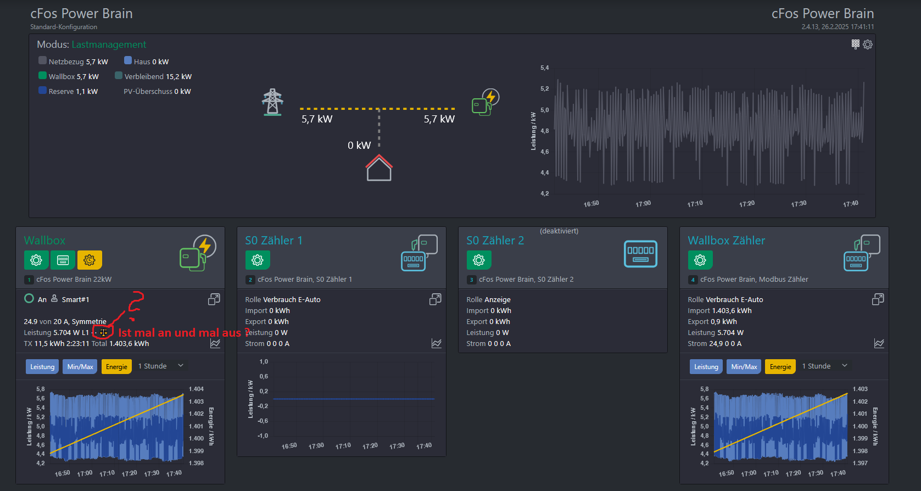Open the 1 Stunde dropdown in the Wallbox tile
Screen dimensions: 921x491
click(x=161, y=366)
